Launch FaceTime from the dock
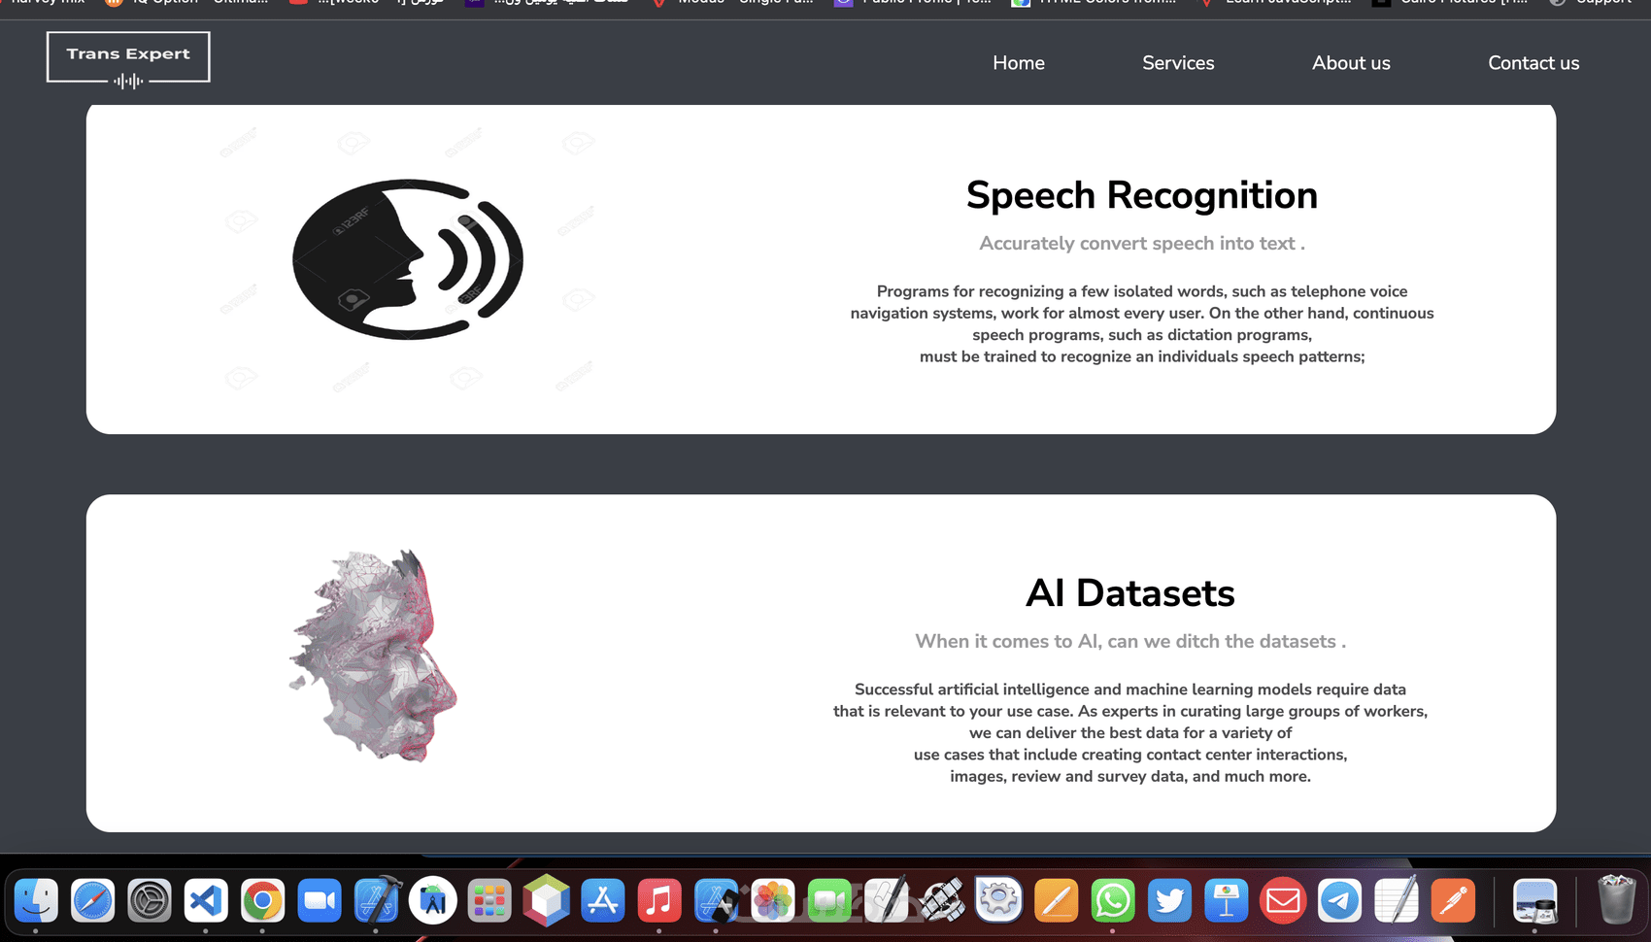1651x942 pixels. [829, 900]
